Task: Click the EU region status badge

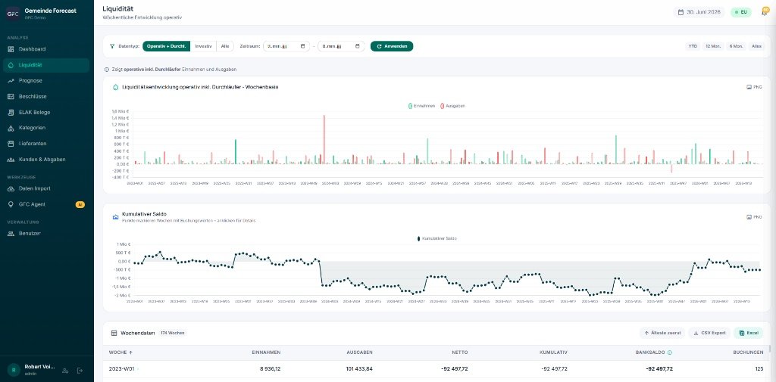Action: [741, 12]
